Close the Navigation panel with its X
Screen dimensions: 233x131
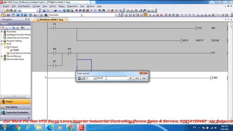coord(29,19)
